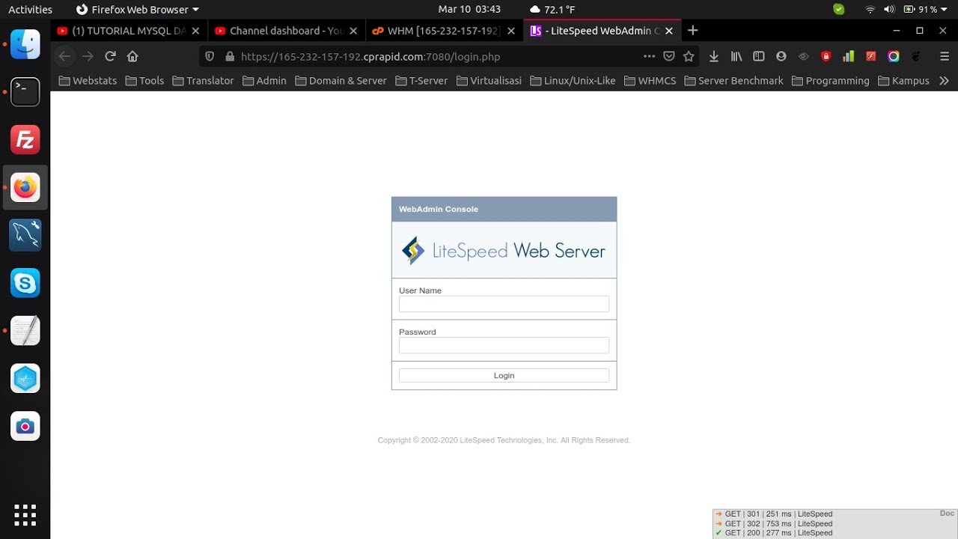Image resolution: width=958 pixels, height=539 pixels.
Task: Open the Kampus bookmark folder
Action: (903, 81)
